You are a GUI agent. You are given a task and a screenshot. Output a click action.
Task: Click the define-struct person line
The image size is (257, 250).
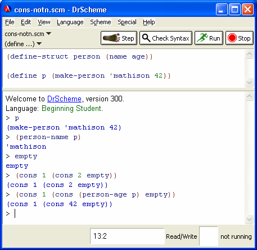point(80,56)
